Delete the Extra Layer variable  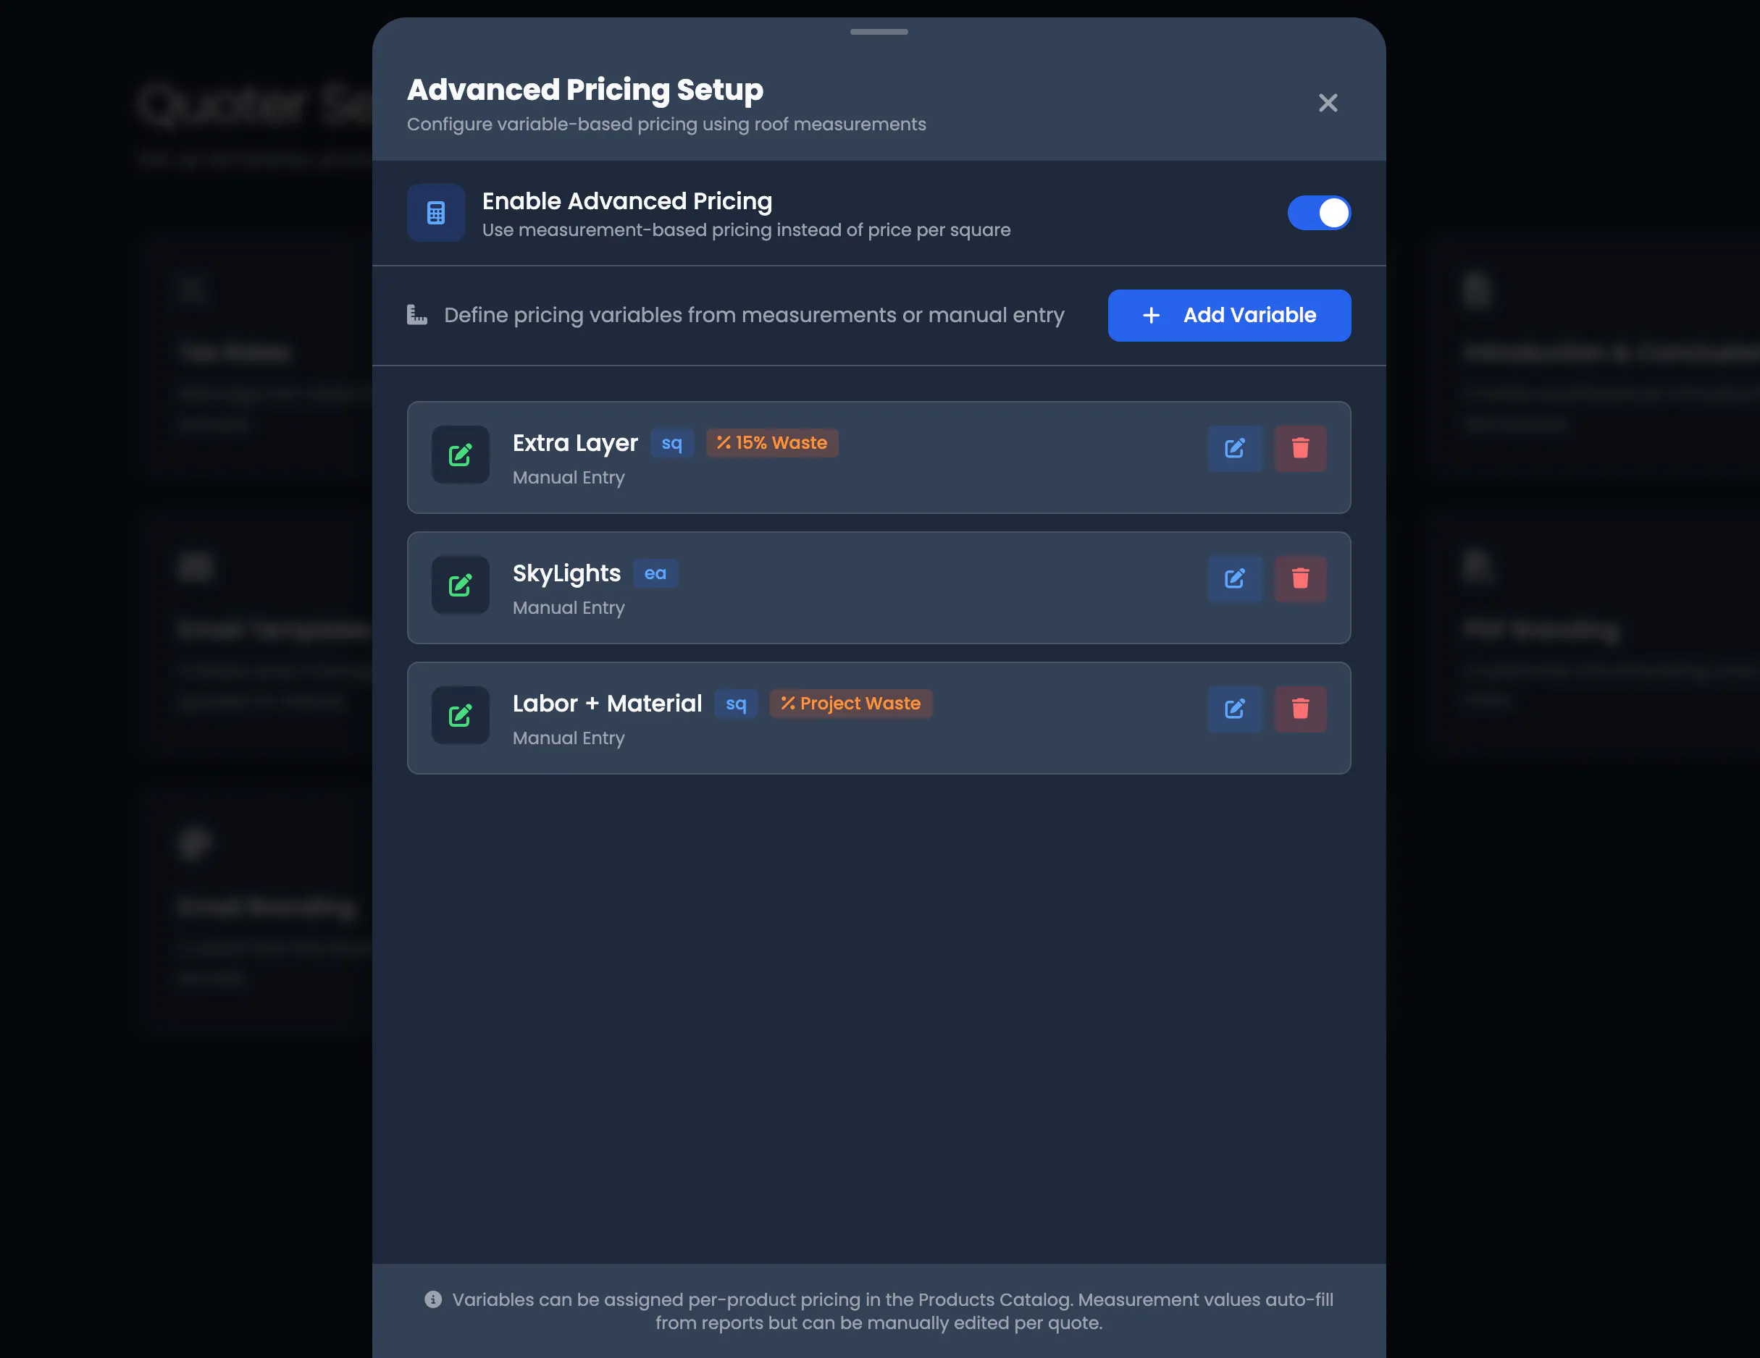click(x=1300, y=449)
